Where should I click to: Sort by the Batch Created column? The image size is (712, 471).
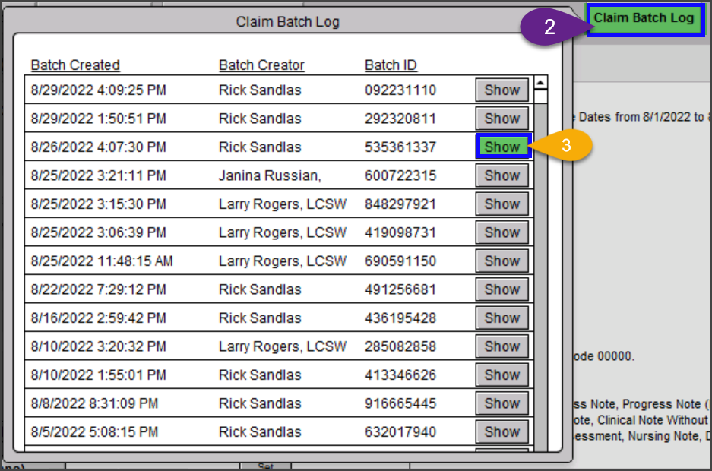(74, 65)
